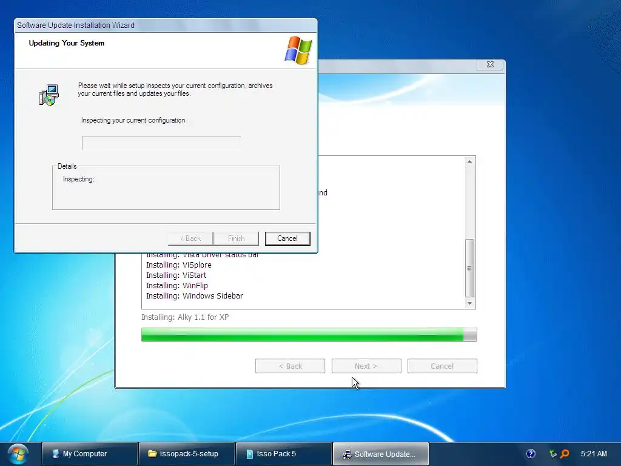Select the 'Installing: ViStart' log line
The image size is (621, 466).
(x=176, y=275)
